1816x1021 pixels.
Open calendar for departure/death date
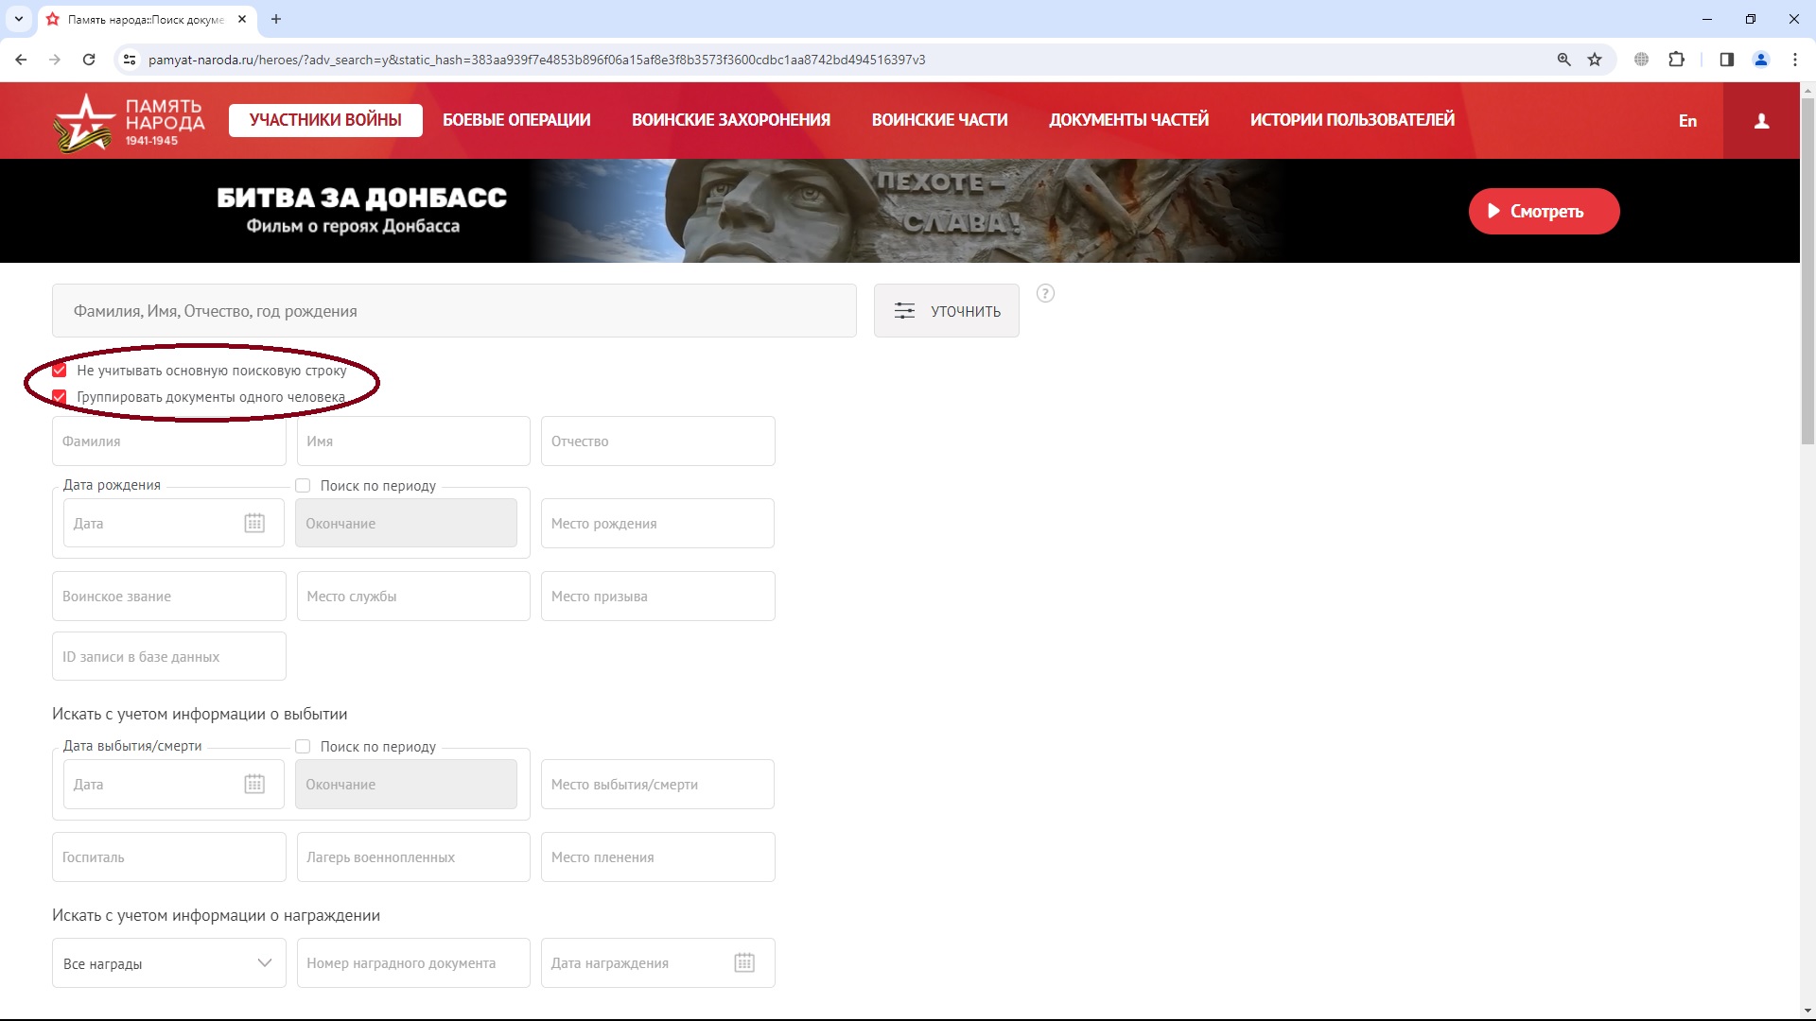point(254,784)
